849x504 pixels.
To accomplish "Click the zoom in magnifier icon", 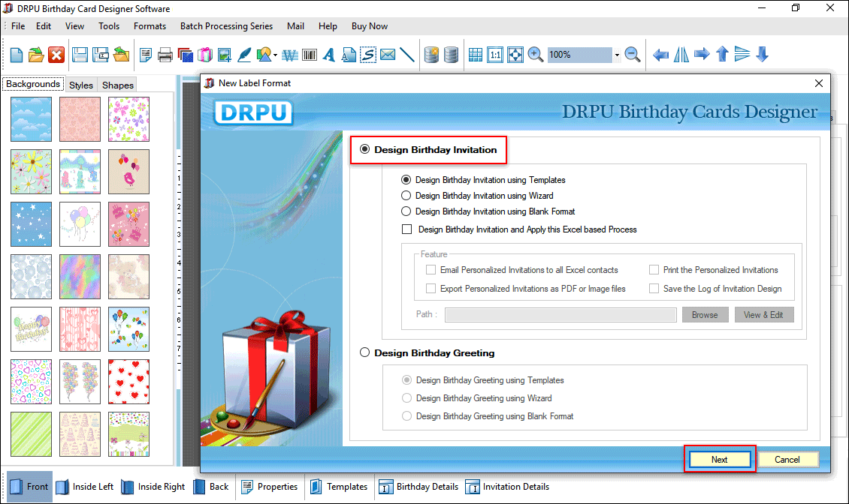I will 535,55.
